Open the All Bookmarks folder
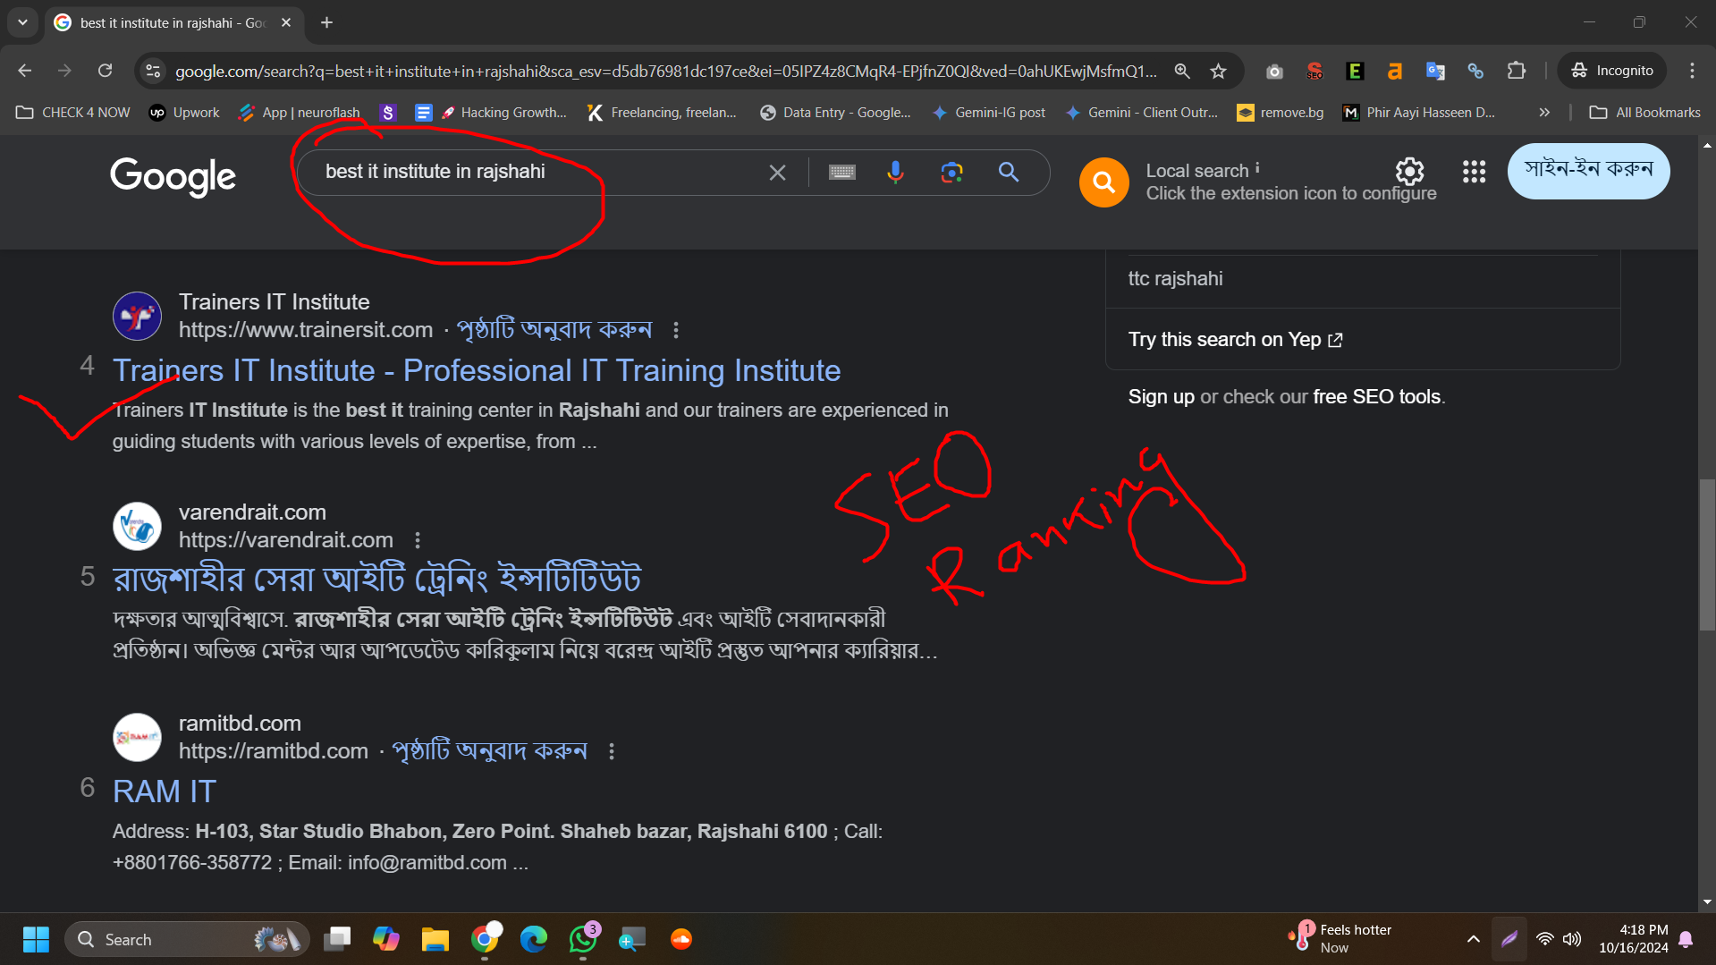 click(x=1644, y=113)
